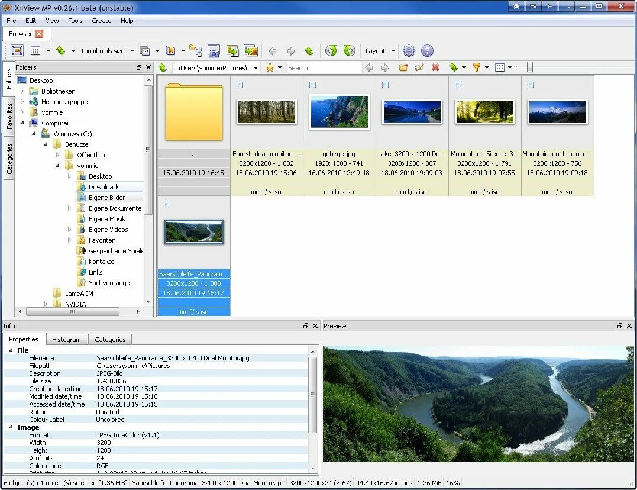Click the labels 1-5 icon in toolbar

pos(145,51)
